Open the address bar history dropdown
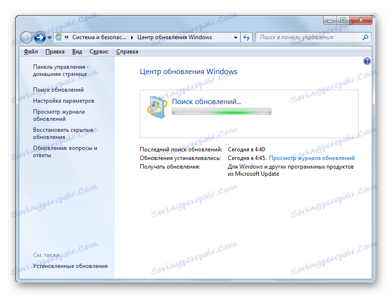The height and width of the screenshot is (298, 391). tap(235, 38)
